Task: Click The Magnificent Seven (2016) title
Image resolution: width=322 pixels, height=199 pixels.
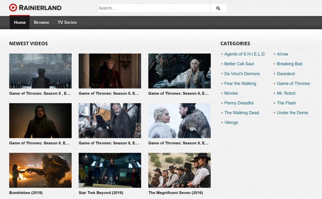Action: click(x=175, y=193)
